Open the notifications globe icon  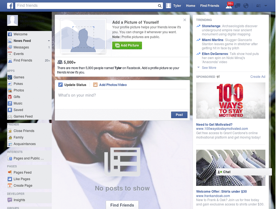click(246, 6)
